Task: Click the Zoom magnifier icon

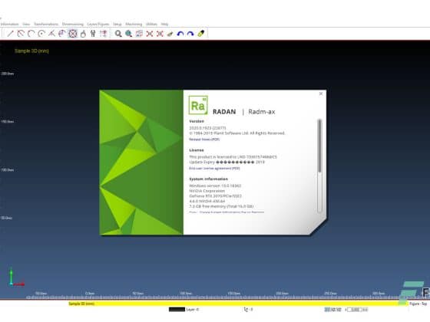Action: [118, 34]
